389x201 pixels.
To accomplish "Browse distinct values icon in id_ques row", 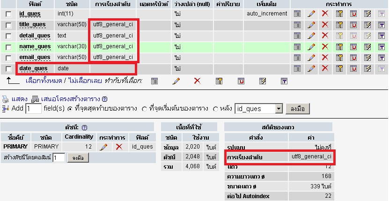I will pyautogui.click(x=297, y=14).
